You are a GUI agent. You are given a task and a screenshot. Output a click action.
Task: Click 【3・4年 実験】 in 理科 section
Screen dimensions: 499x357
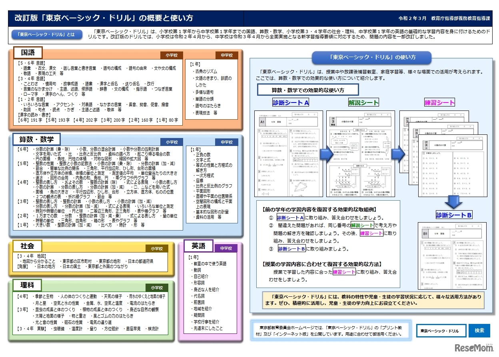(x=31, y=329)
